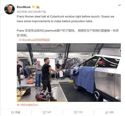
Task: Click the comment bubble icon
Action: [x=76, y=112]
